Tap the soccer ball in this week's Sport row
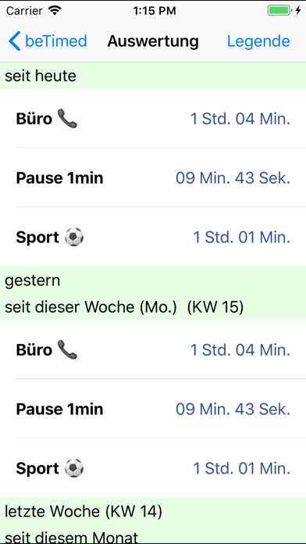 (74, 468)
